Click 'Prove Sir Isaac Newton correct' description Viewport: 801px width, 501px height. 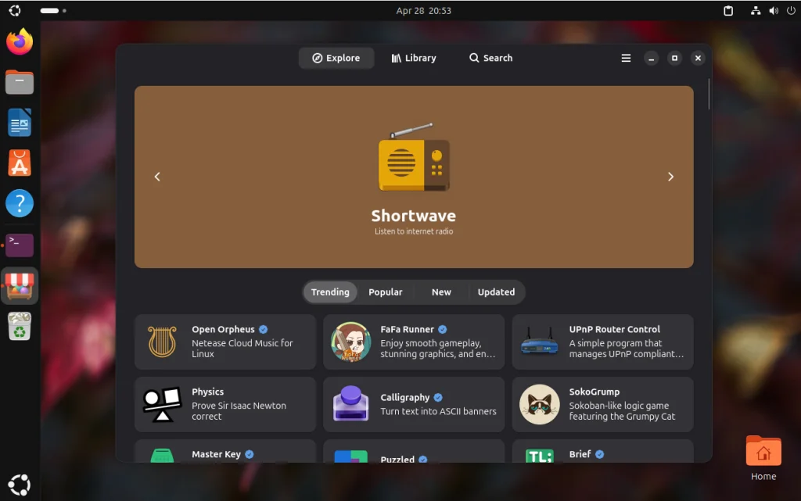[x=239, y=410]
